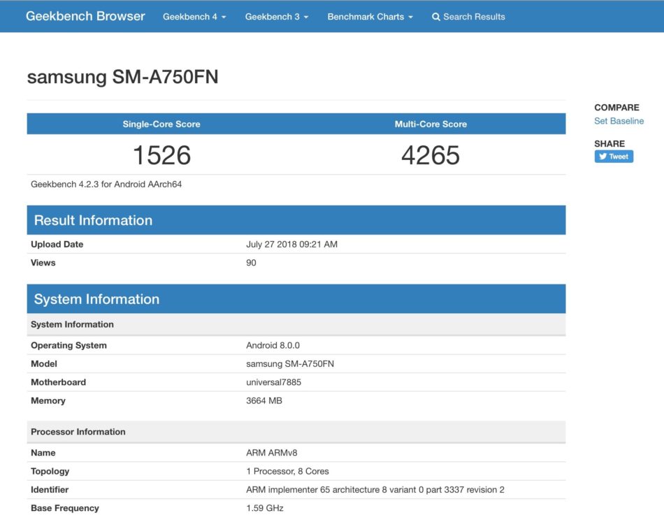
Task: Click the Model label
Action: coord(44,364)
